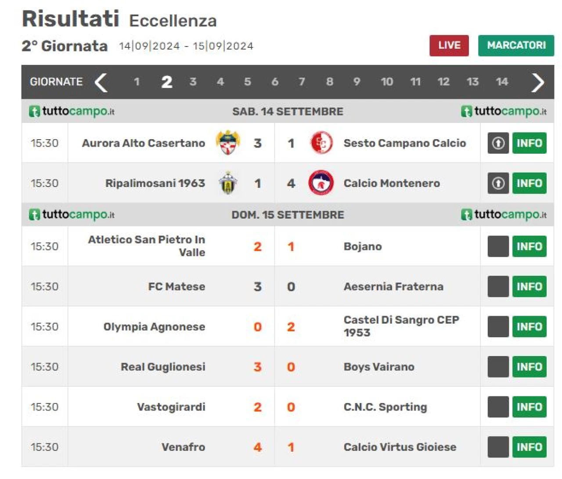562x479 pixels.
Task: Go to previous giornate with left chevron
Action: tap(101, 82)
